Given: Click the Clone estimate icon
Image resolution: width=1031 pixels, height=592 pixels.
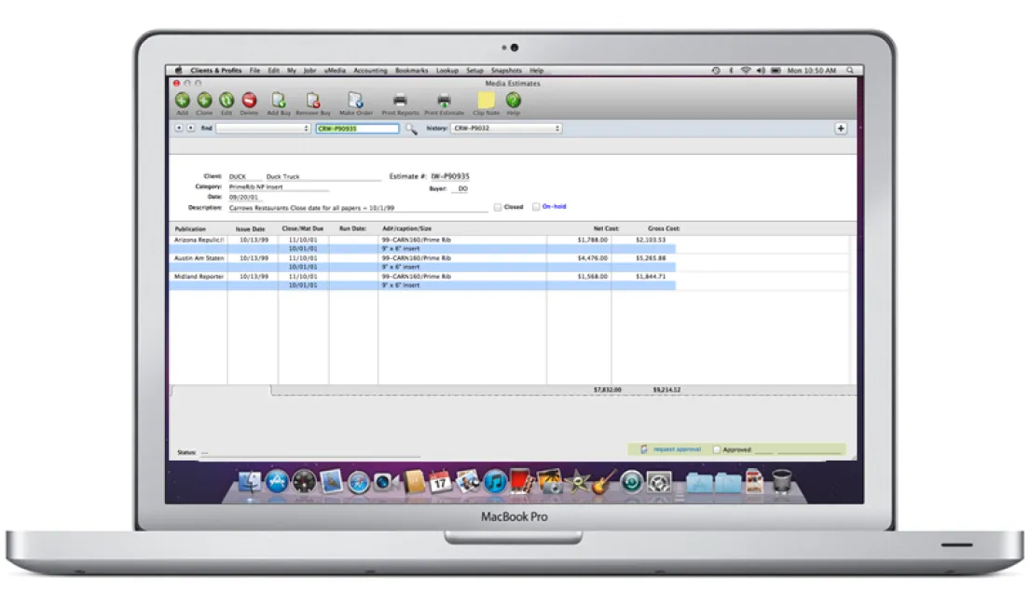Looking at the screenshot, I should click(204, 101).
